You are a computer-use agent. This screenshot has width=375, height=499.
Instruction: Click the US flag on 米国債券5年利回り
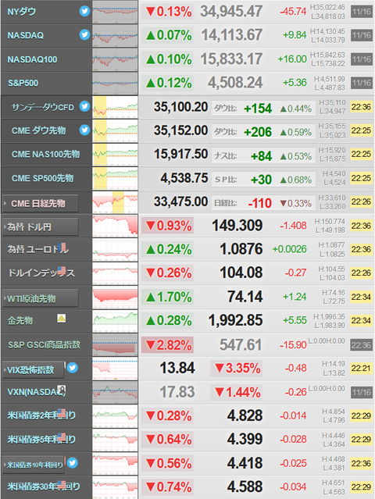(x=62, y=437)
